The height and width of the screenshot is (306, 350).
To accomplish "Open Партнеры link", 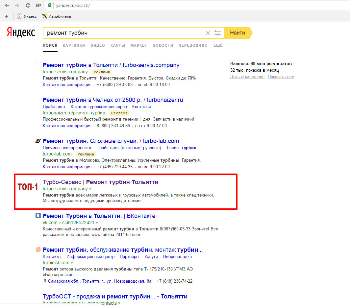I will click(x=130, y=256).
